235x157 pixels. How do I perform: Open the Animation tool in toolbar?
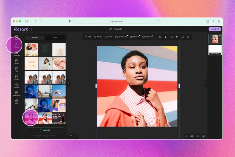coord(147,37)
